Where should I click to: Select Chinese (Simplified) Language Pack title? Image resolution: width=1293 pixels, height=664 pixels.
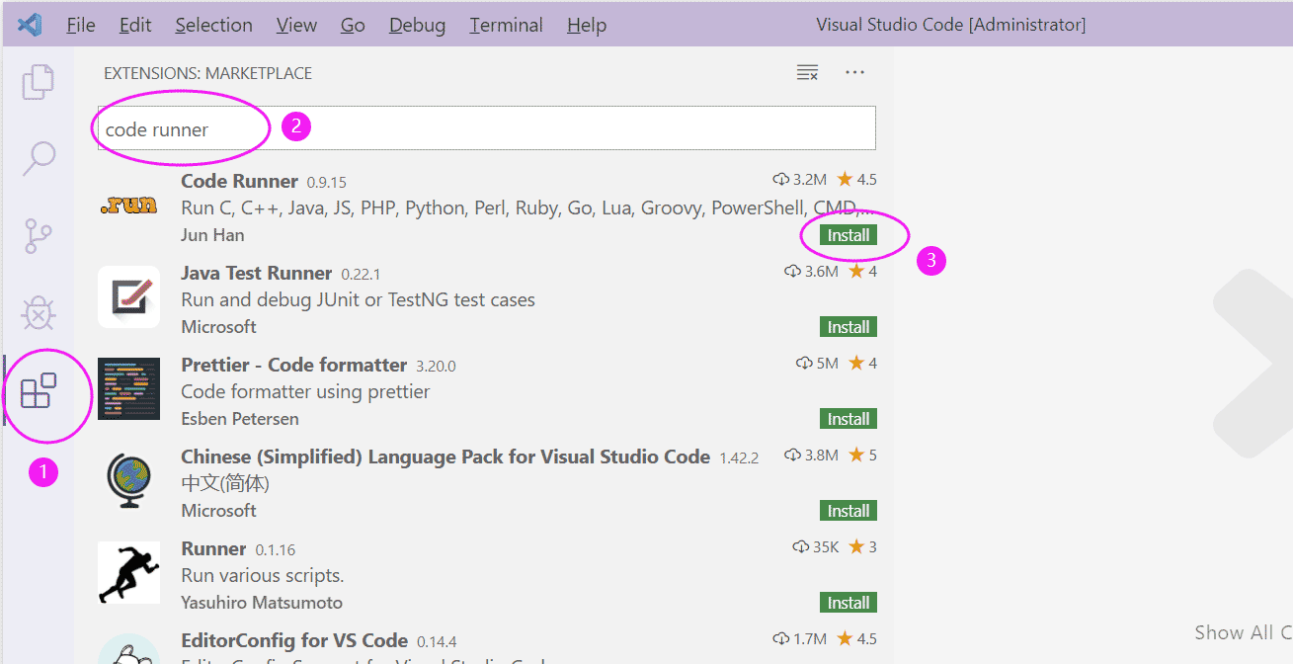[x=445, y=456]
